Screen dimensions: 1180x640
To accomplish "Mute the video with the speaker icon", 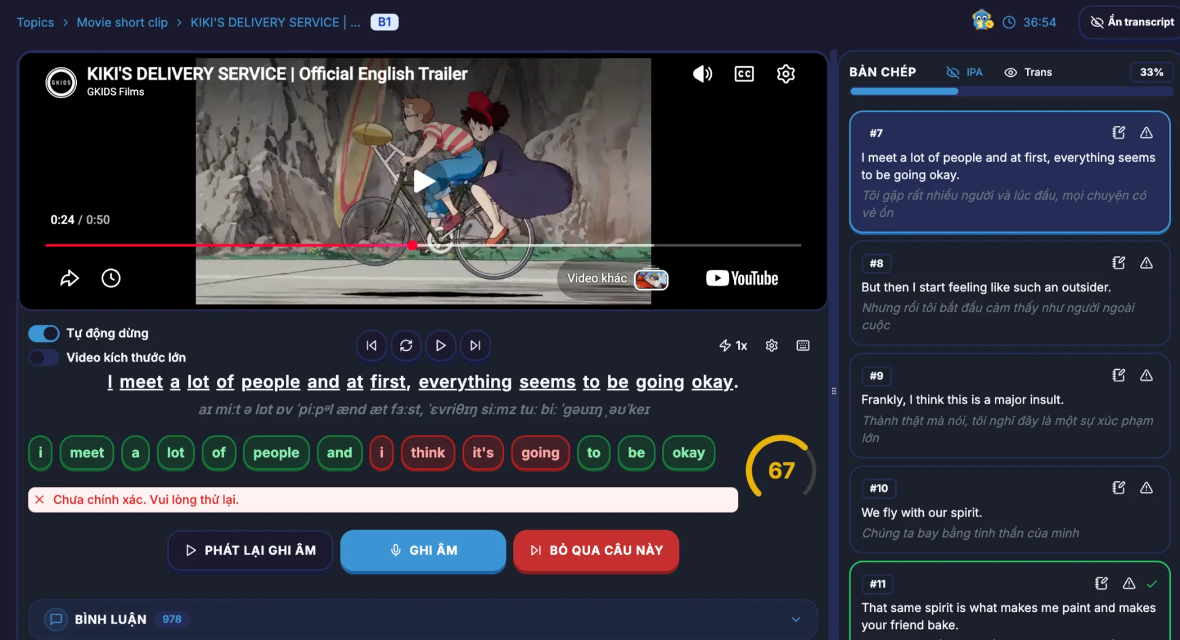I will [x=702, y=74].
